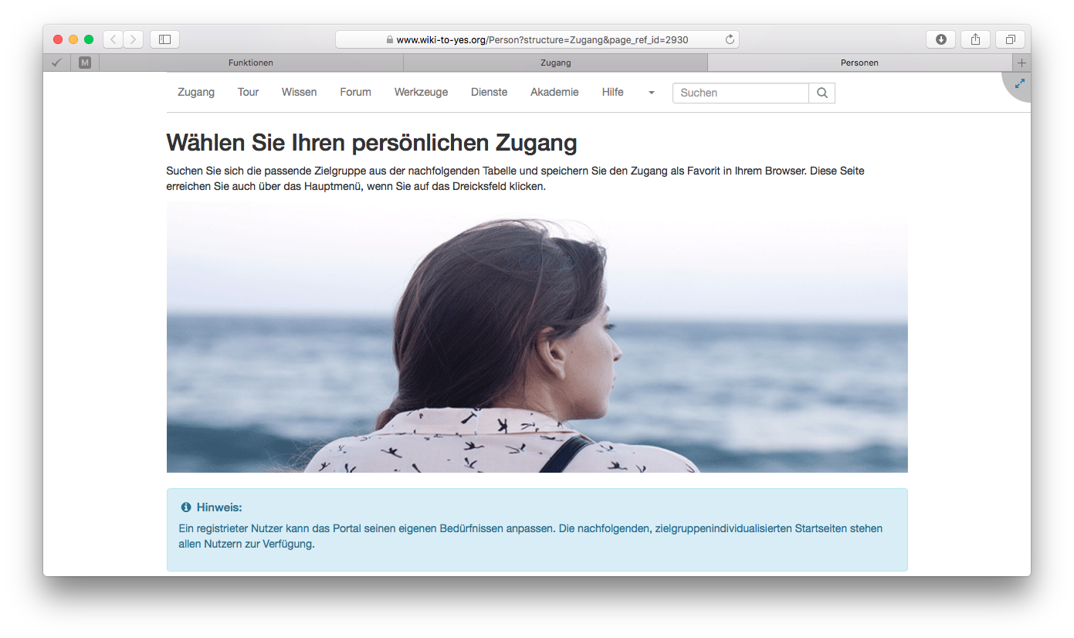This screenshot has width=1074, height=638.
Task: Open a new tab with the plus button
Action: pos(1021,63)
